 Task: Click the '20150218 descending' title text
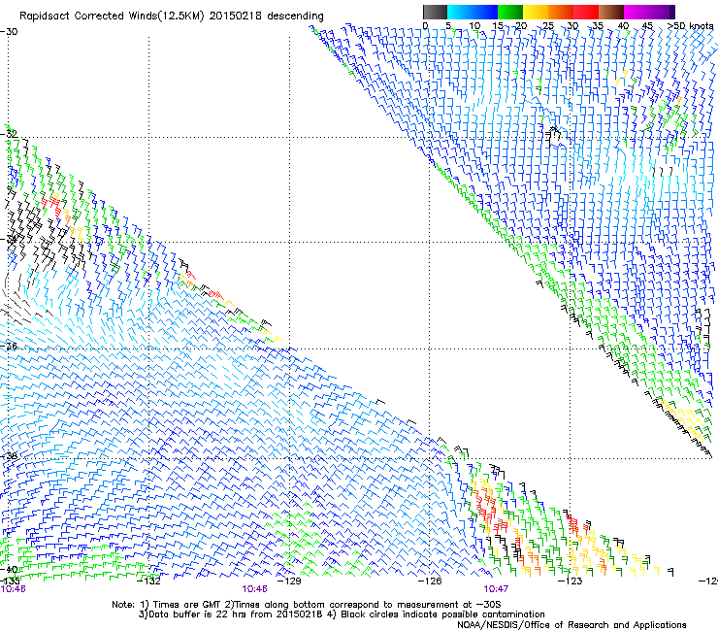pyautogui.click(x=267, y=17)
